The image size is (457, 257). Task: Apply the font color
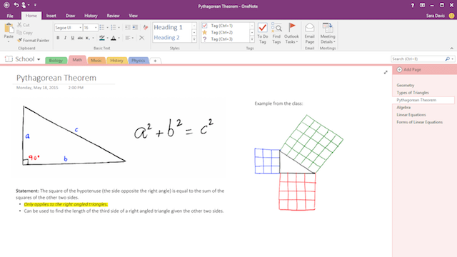tap(114, 38)
